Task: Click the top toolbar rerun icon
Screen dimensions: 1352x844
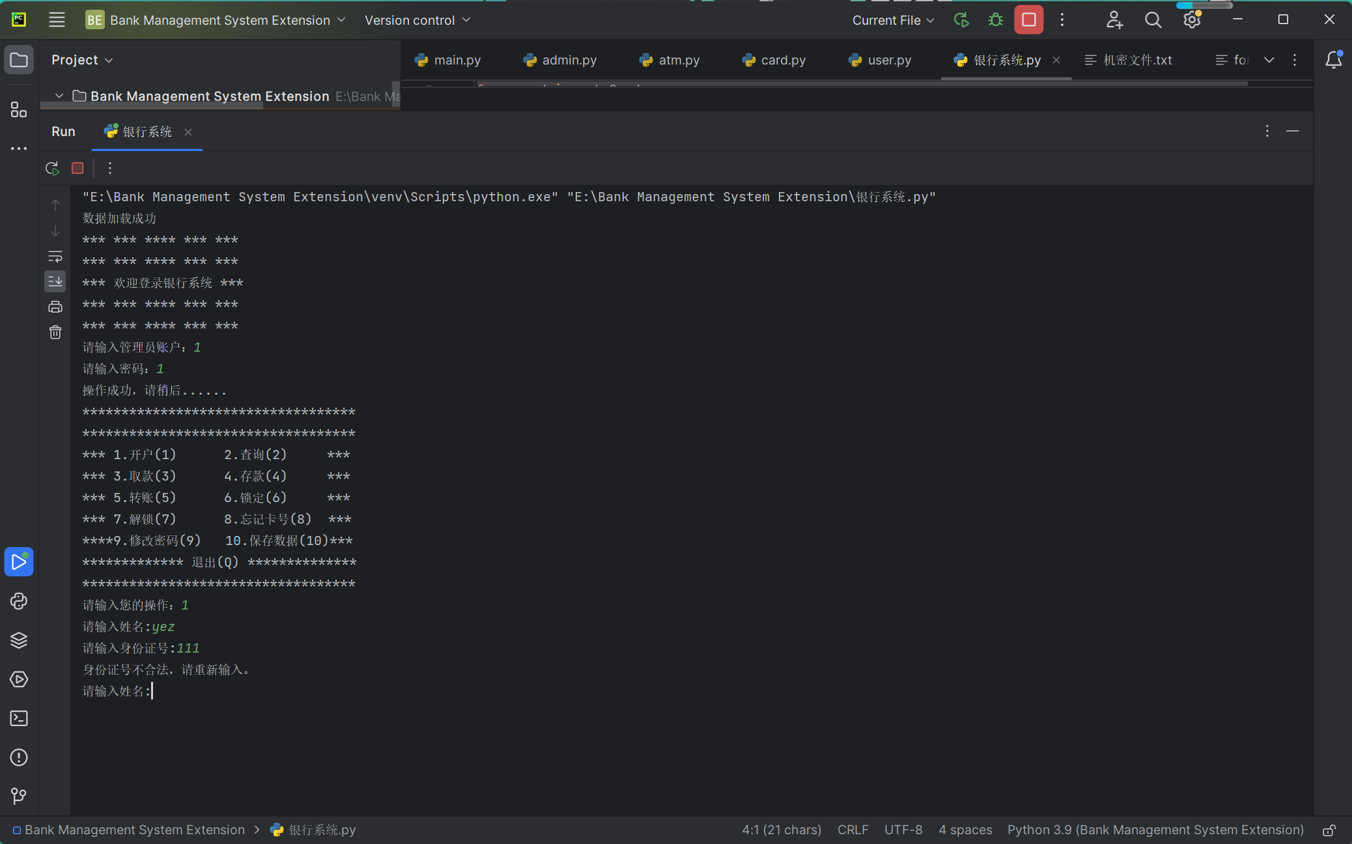Action: pos(961,20)
